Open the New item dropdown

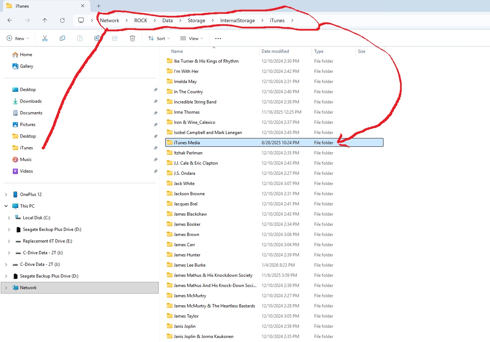pyautogui.click(x=18, y=38)
